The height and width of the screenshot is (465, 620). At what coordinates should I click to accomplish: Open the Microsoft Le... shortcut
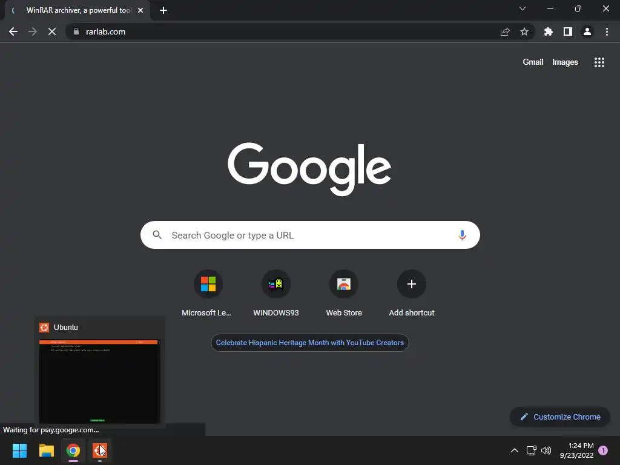point(208,294)
